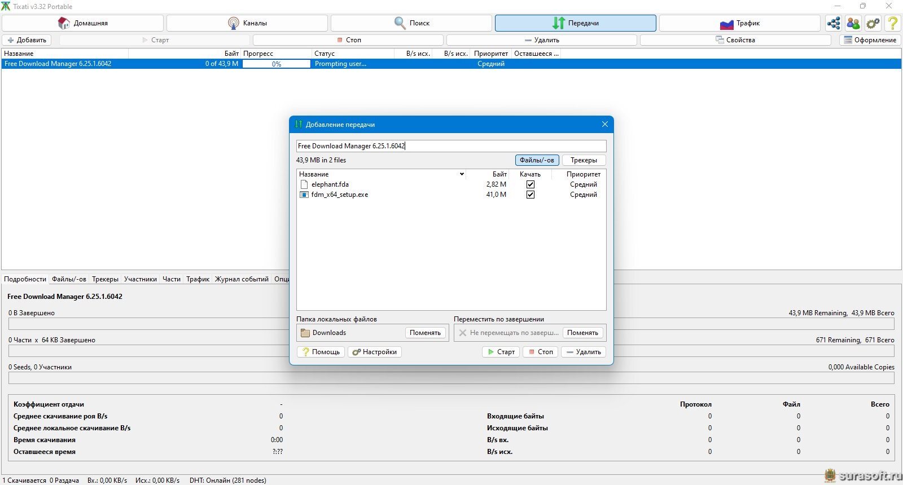Click "1 Скачивается" in the status bar
The image size is (903, 485).
point(24,480)
